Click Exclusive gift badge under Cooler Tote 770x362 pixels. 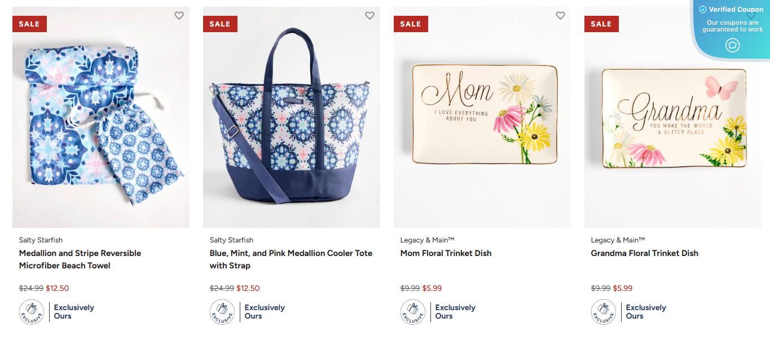click(x=222, y=312)
